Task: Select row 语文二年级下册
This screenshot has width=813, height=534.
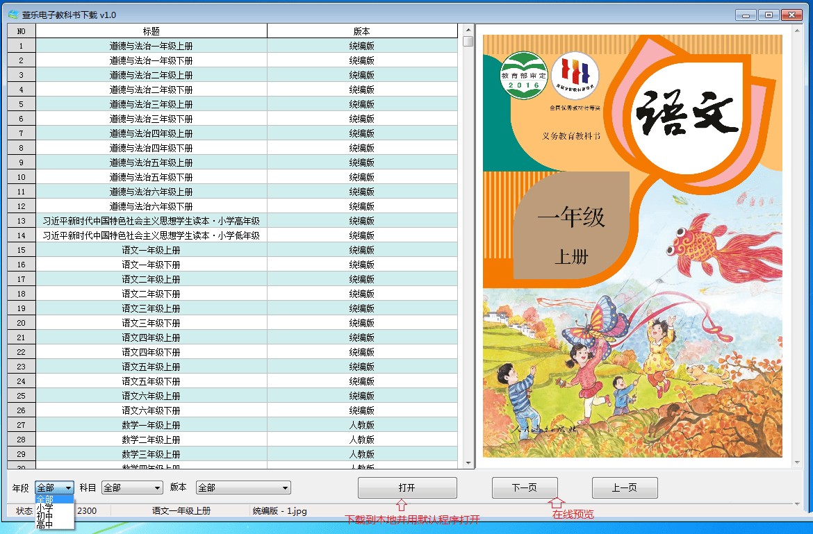Action: coord(232,293)
